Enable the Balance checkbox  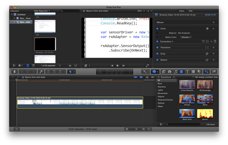(157, 33)
